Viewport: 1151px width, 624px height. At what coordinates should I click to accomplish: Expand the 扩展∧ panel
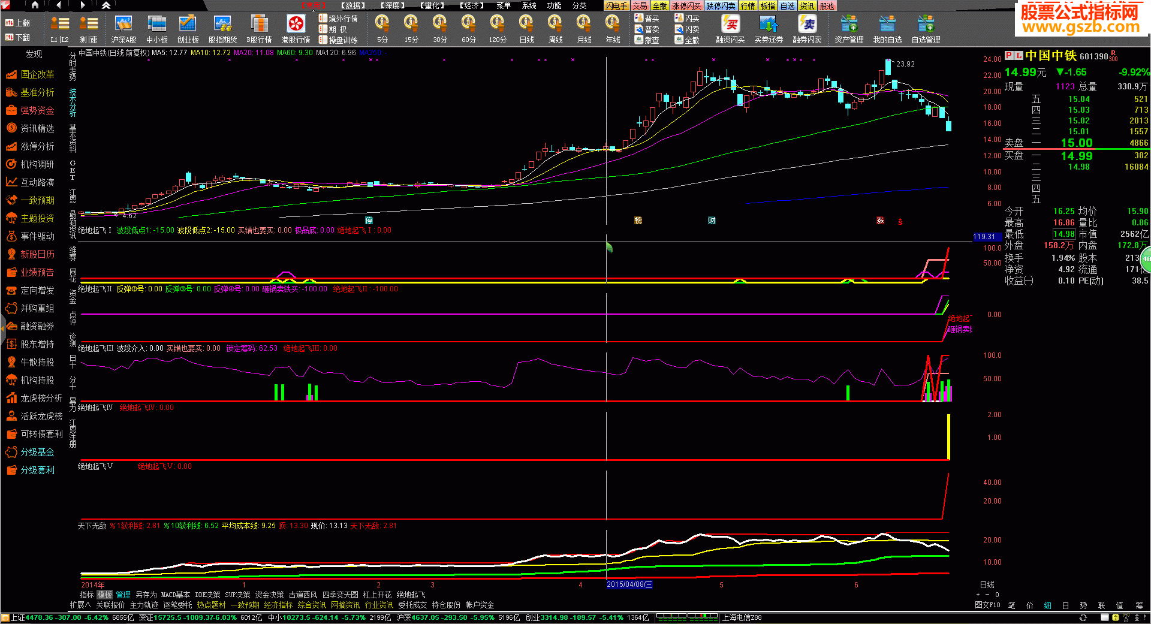tap(80, 605)
